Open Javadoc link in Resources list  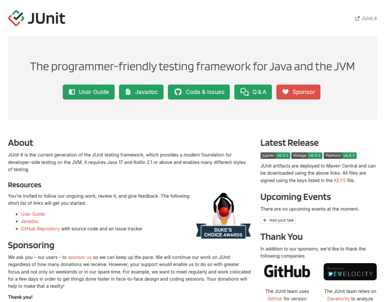click(30, 221)
